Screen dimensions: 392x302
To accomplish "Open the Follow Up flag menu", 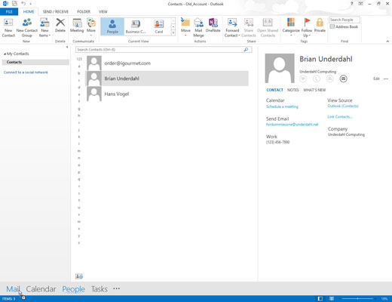I will pos(307,27).
